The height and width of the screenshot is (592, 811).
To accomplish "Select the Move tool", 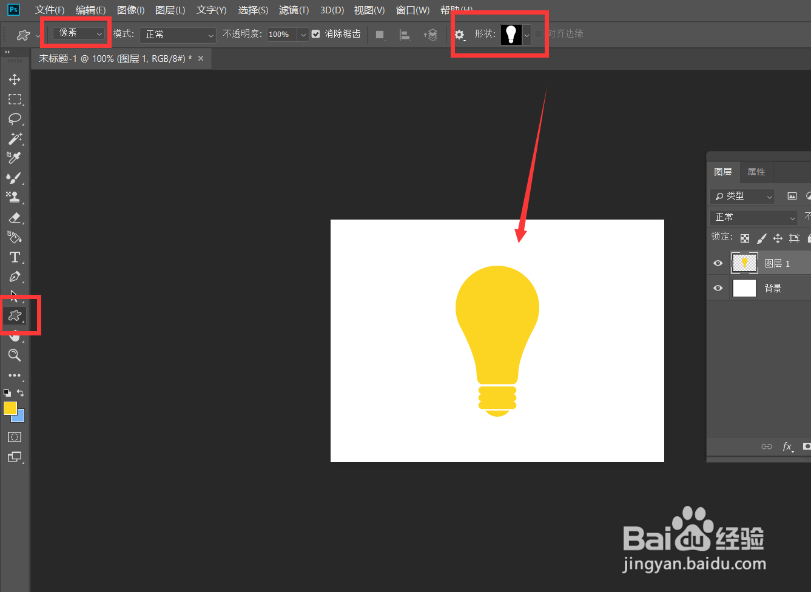I will [x=15, y=79].
